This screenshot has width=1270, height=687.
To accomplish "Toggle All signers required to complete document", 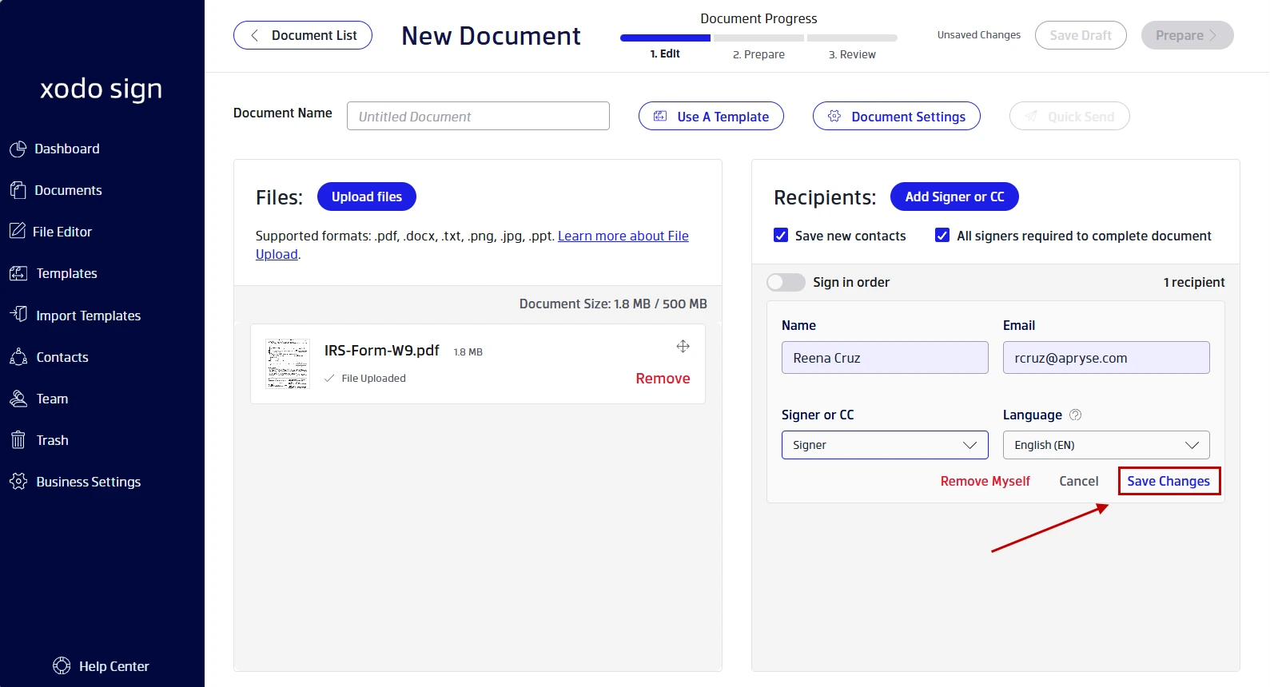I will 942,235.
